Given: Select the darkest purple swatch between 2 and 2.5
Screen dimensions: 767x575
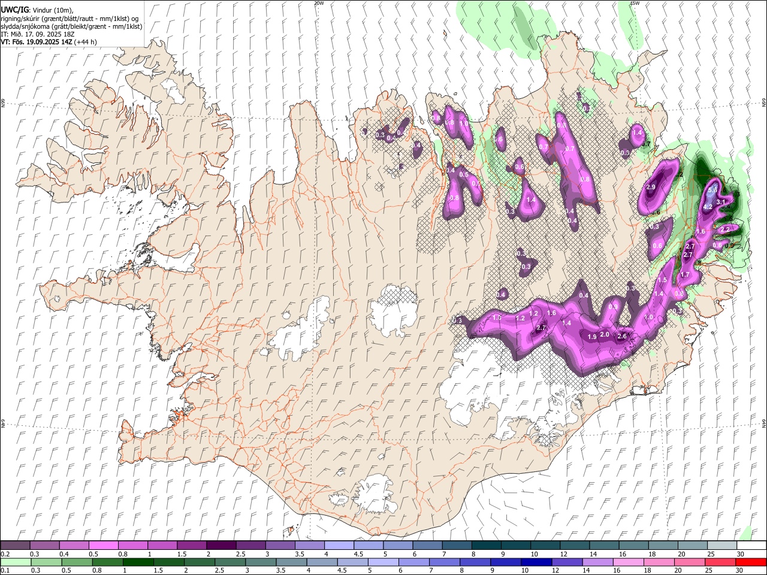Looking at the screenshot, I should (221, 545).
